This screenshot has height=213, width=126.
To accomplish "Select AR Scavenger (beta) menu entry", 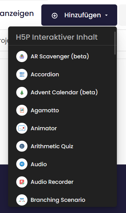I will 60,57.
